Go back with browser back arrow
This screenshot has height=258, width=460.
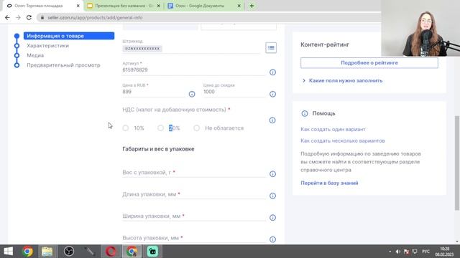[7, 17]
